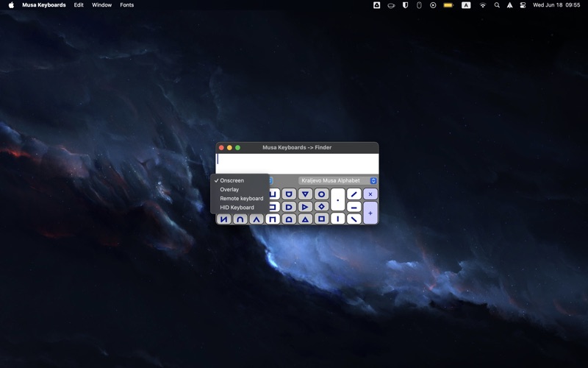Click the date and time display

556,5
